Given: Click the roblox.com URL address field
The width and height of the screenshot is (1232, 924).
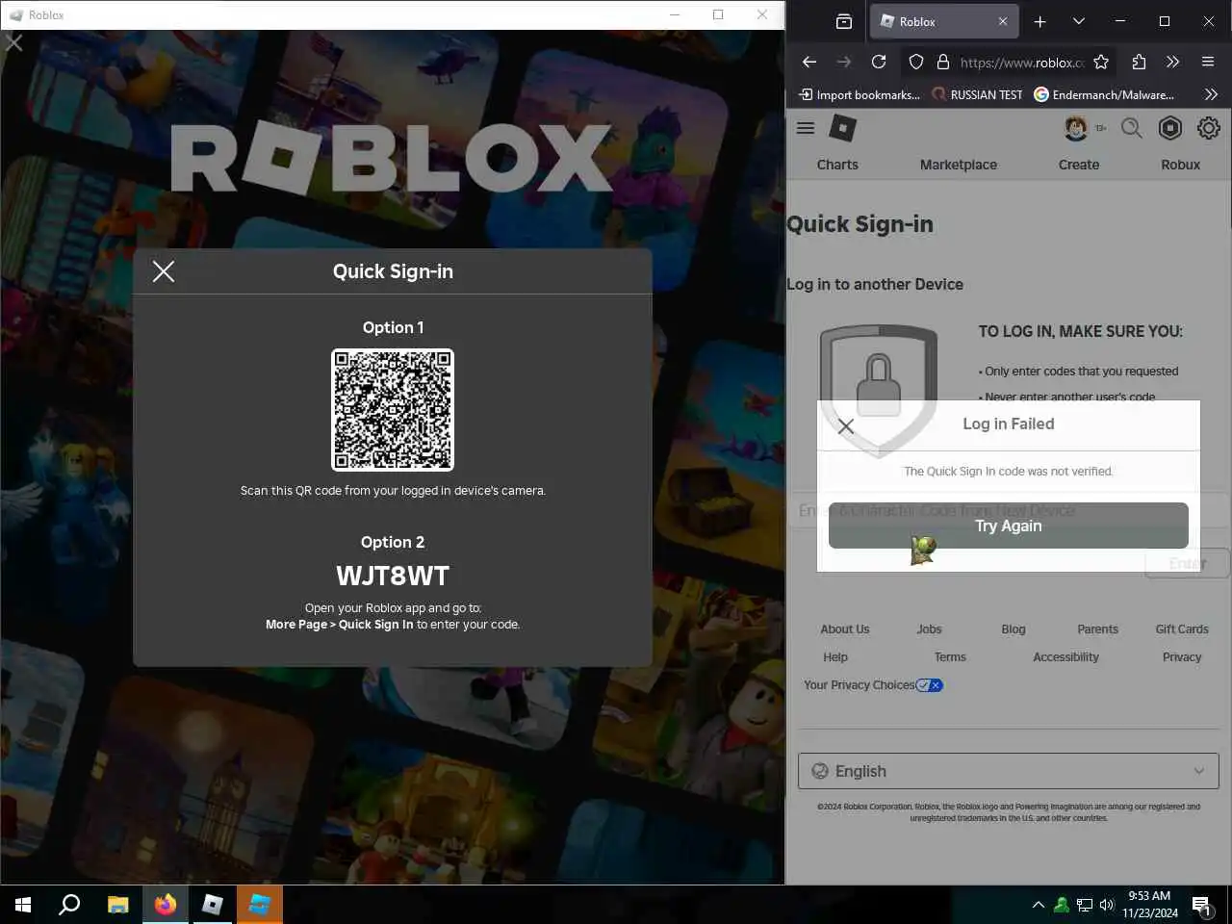Looking at the screenshot, I should pos(1022,63).
